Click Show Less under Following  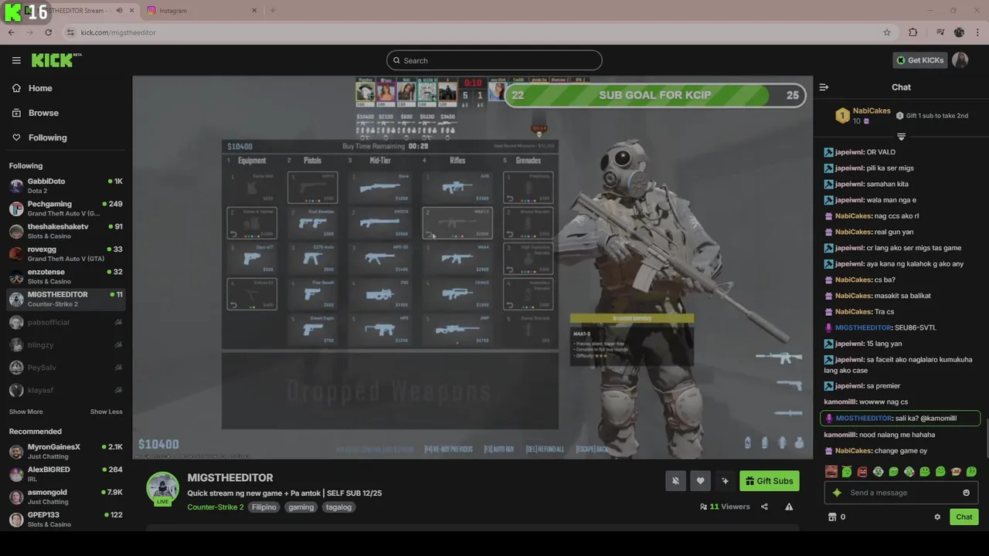(107, 412)
